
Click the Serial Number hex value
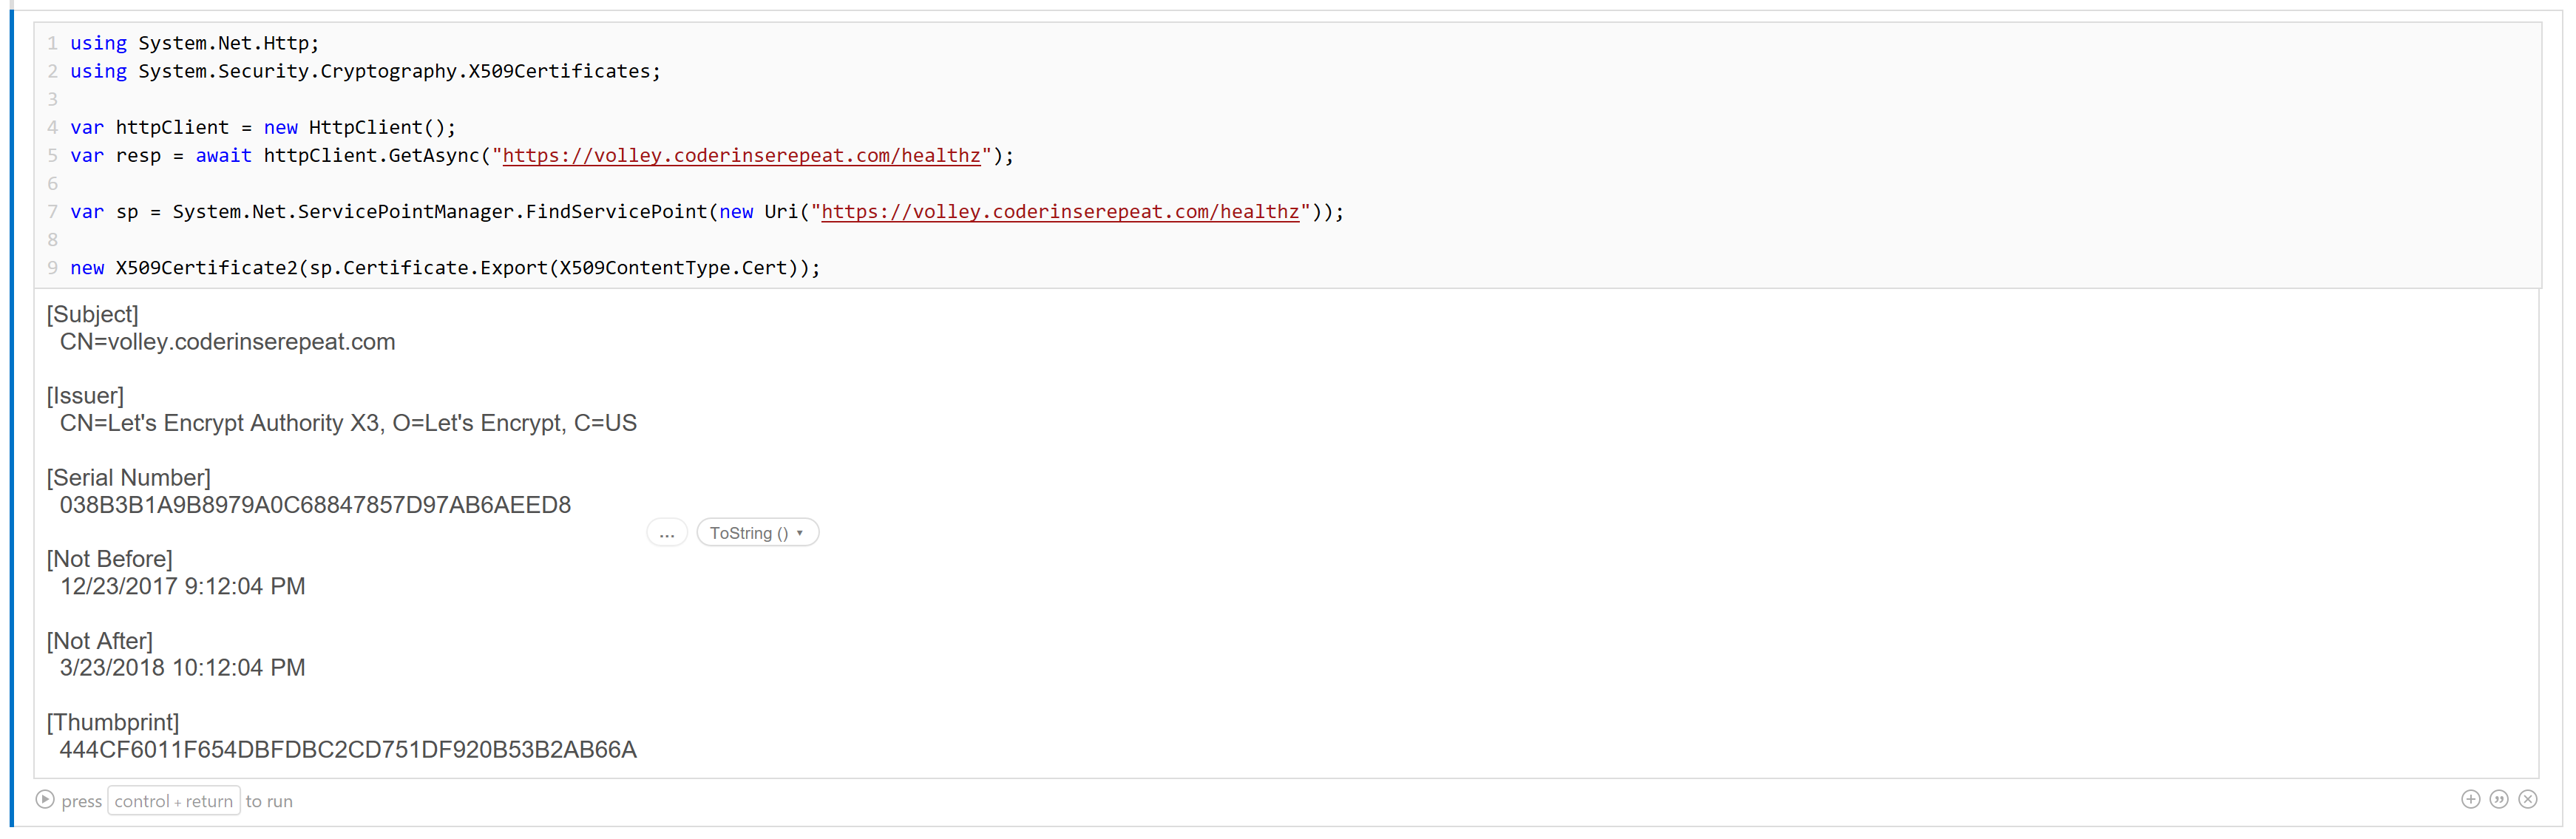315,505
